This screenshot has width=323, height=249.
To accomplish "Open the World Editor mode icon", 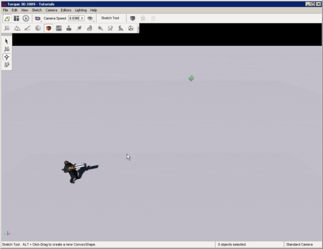I will pos(7,18).
